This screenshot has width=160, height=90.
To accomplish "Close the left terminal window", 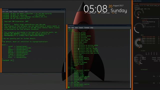I will click(64, 9).
